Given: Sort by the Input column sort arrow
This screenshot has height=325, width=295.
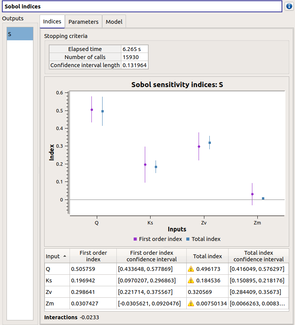Looking at the screenshot, I should click(64, 256).
